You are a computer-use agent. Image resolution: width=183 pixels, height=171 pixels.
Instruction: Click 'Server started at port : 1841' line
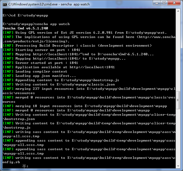click(x=40, y=63)
